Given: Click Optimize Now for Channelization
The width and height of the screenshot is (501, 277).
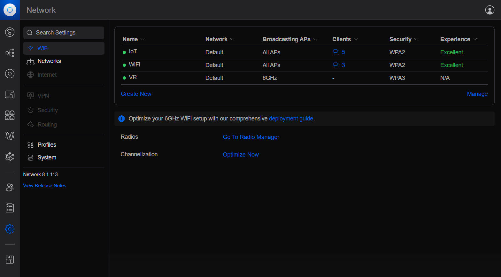Looking at the screenshot, I should (241, 155).
